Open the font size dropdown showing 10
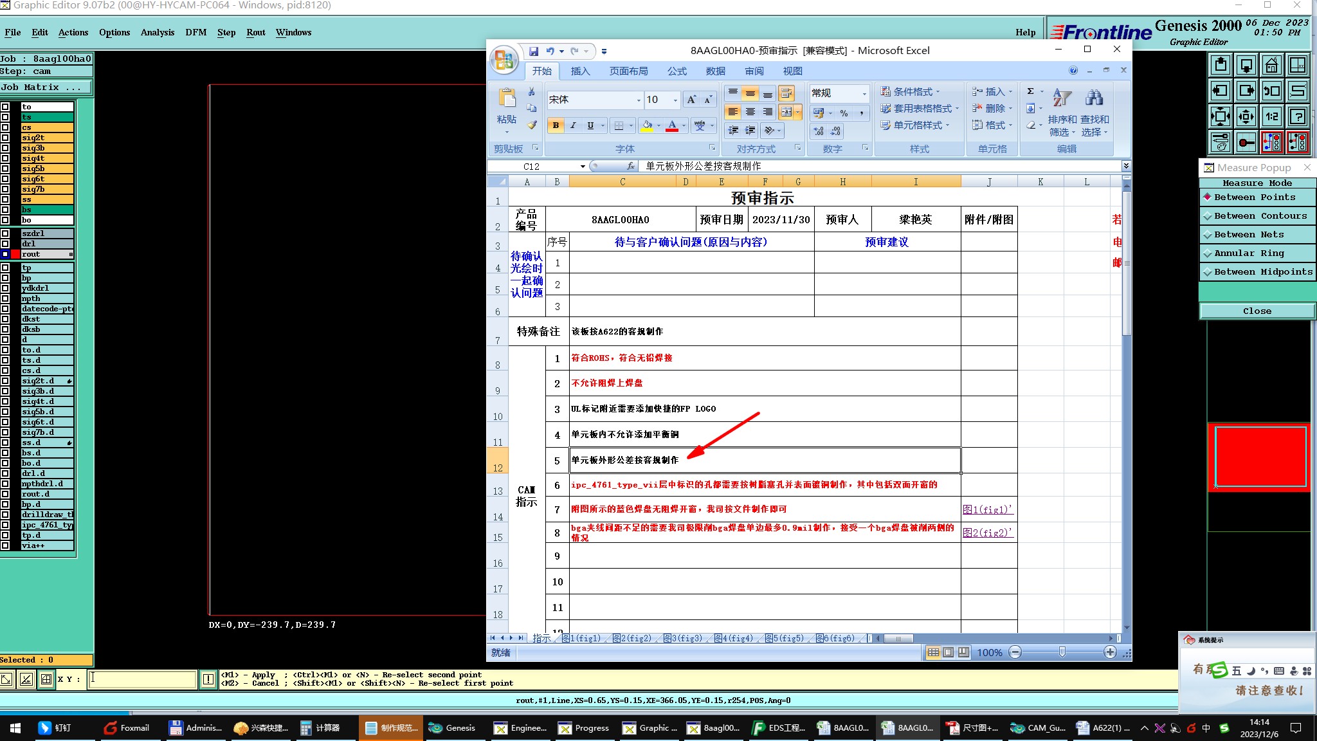The width and height of the screenshot is (1317, 741). point(675,100)
